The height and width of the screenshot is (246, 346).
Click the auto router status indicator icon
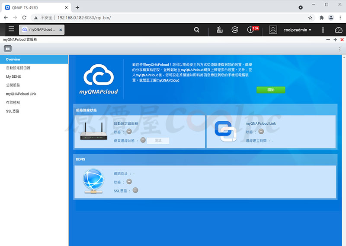tap(129, 132)
